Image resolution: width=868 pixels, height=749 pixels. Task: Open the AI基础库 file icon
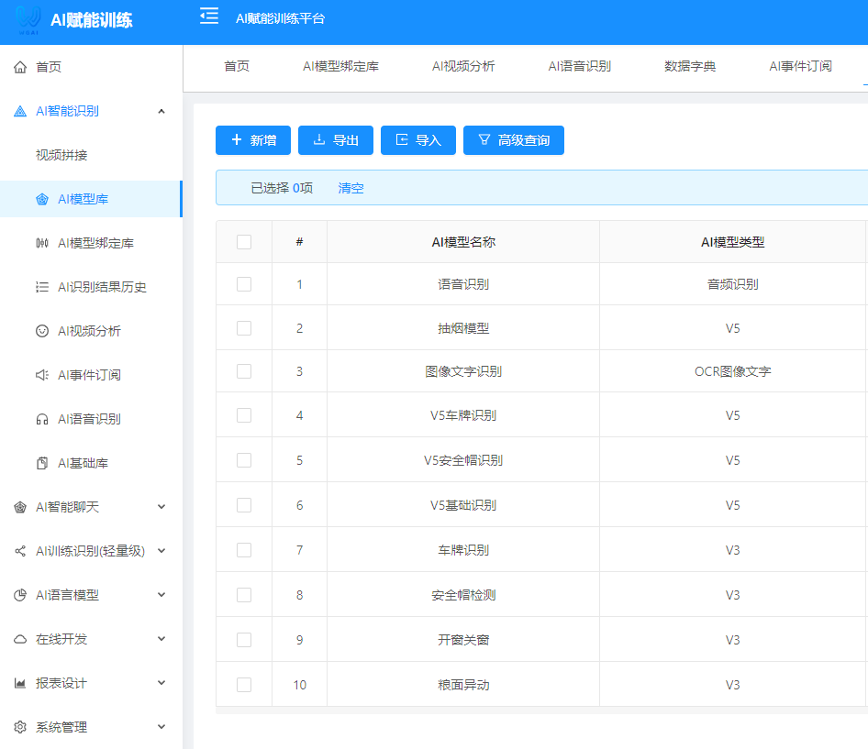[40, 462]
